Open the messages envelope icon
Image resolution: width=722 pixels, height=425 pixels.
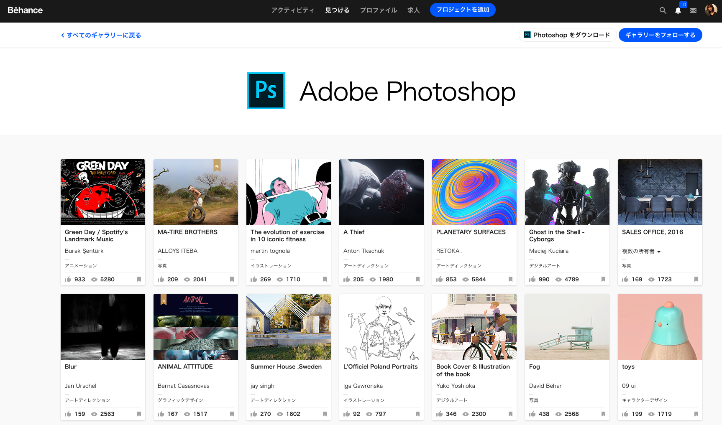(693, 10)
